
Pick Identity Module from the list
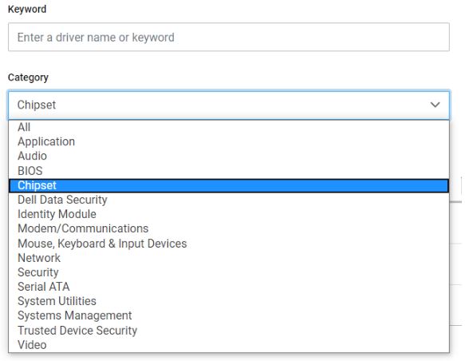(x=229, y=214)
